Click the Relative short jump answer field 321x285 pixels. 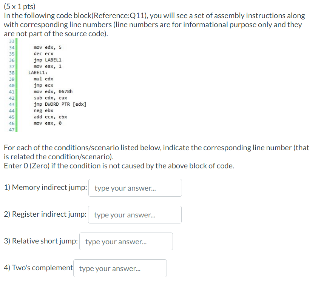(x=126, y=241)
